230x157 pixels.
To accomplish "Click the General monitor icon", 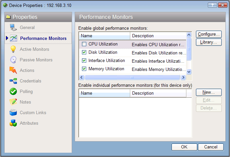I will pyautogui.click(x=13, y=28).
